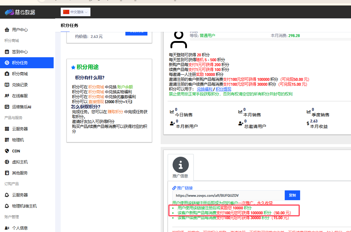Click the promotion URL input field
Viewport: 351px width, 232px height.
(228, 195)
